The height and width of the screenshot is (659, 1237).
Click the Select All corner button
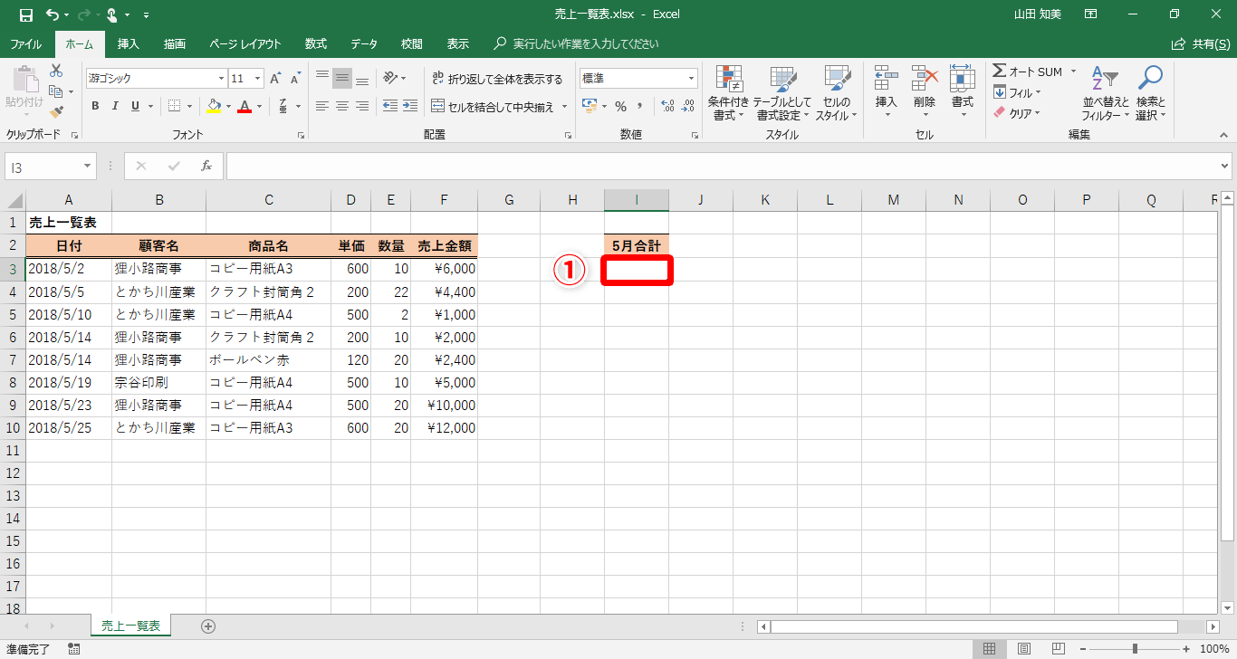[x=13, y=200]
